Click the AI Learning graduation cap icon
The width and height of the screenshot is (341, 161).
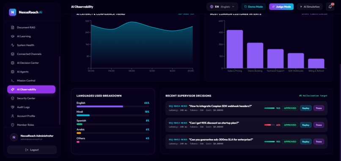coord(13,36)
